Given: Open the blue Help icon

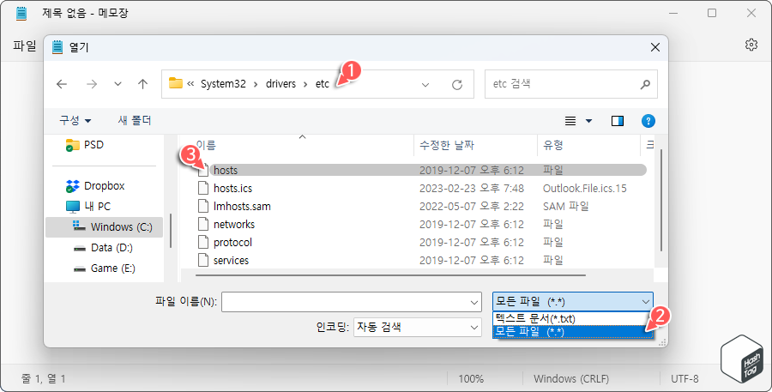Looking at the screenshot, I should point(648,121).
